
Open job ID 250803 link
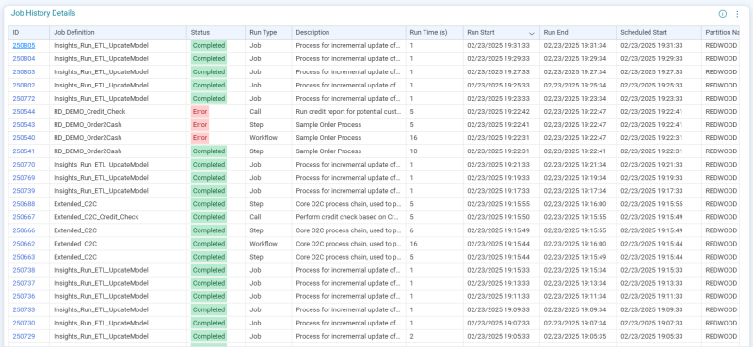tap(24, 72)
